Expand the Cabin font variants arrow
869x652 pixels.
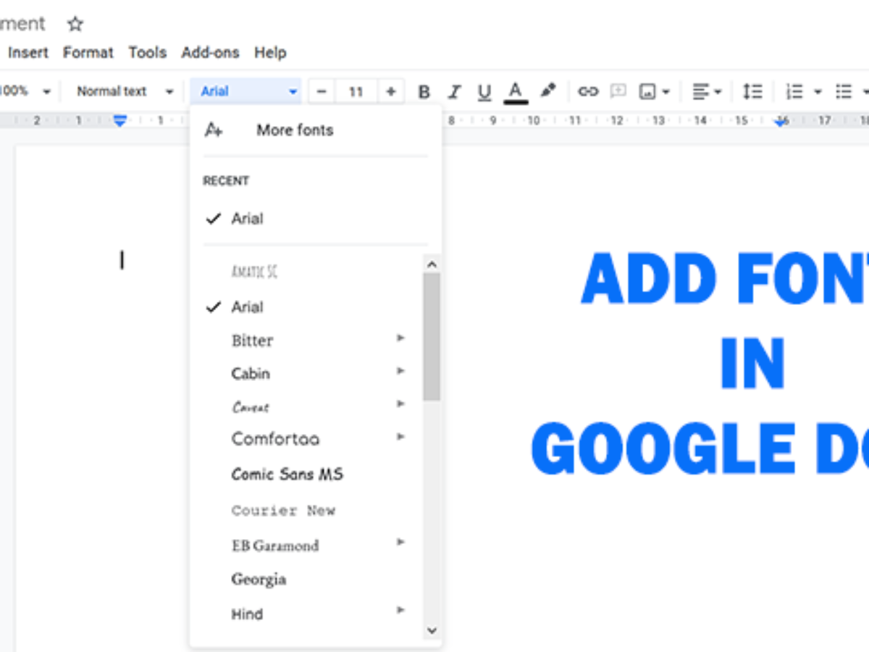tap(400, 371)
